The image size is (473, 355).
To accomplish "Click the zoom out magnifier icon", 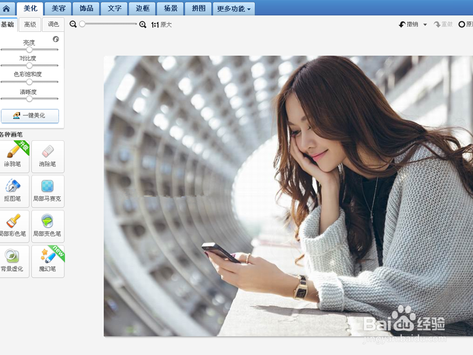I will point(73,24).
